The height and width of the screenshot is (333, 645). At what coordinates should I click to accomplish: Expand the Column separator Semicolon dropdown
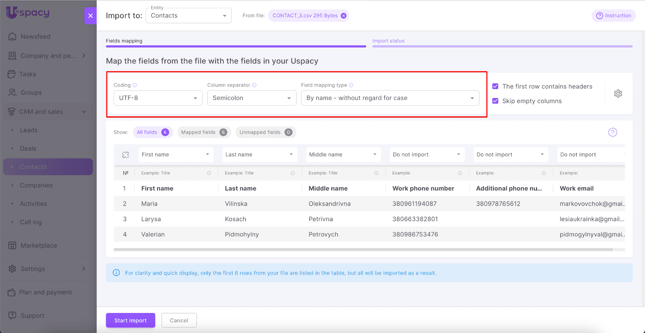252,98
